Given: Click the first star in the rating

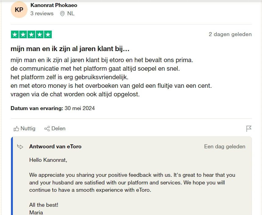Looking at the screenshot, I should pyautogui.click(x=15, y=35).
